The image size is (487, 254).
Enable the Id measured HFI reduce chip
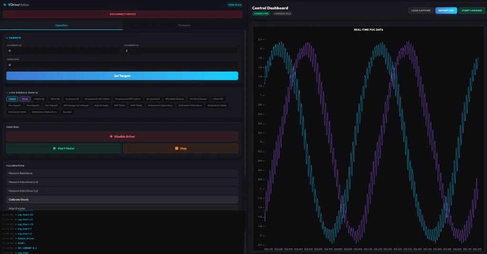tap(97, 99)
